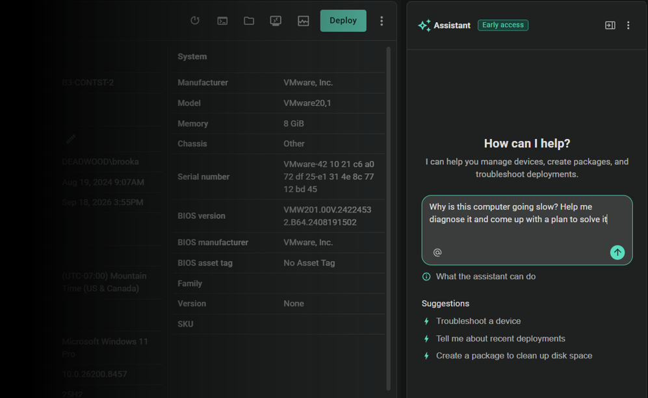Click the pencil edit icon in left panel

click(71, 139)
